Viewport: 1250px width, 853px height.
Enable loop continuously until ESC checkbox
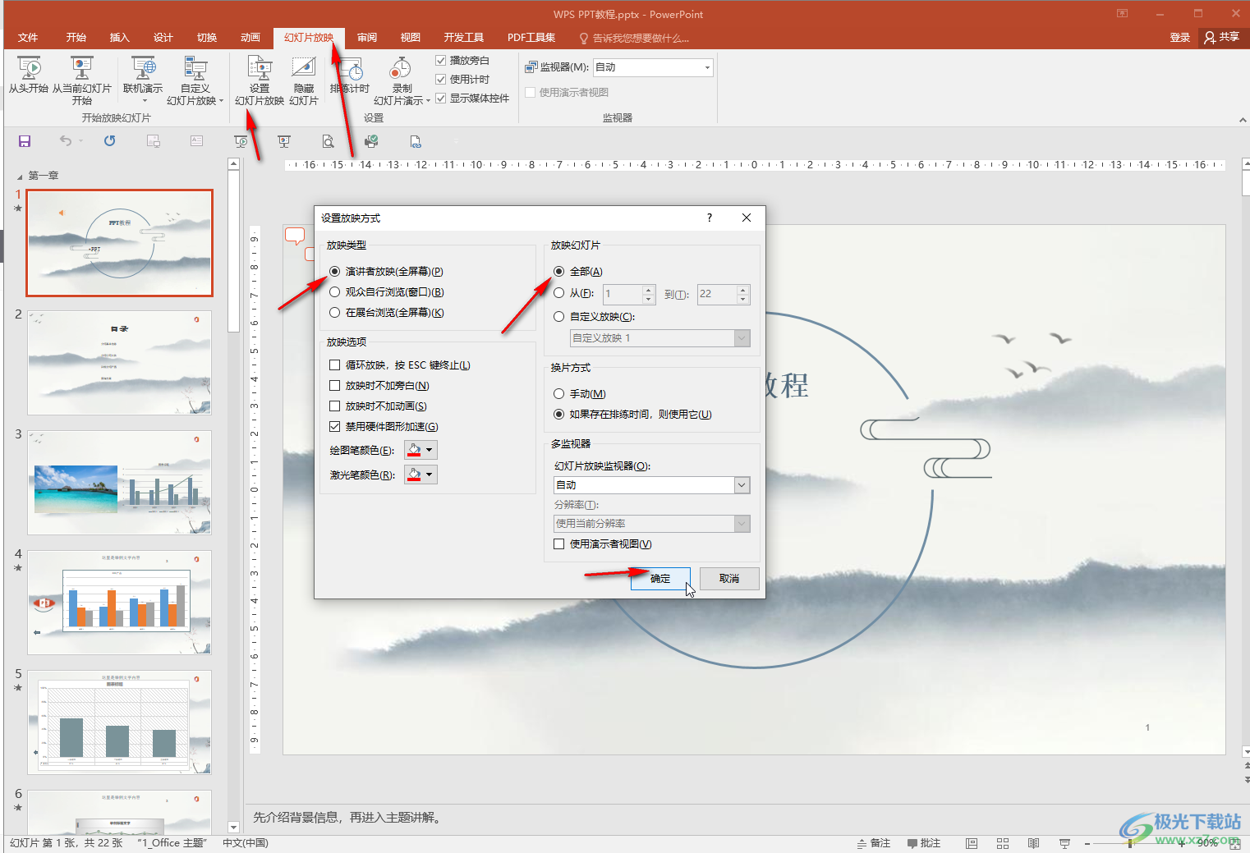coord(334,365)
